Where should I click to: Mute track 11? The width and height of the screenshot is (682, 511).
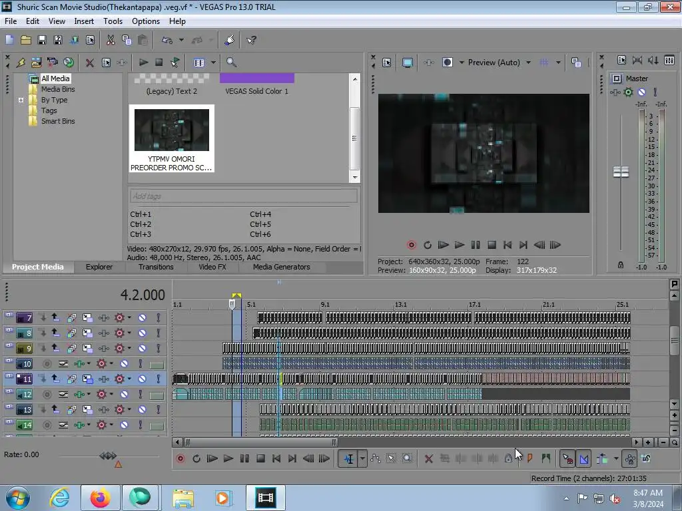click(x=143, y=379)
